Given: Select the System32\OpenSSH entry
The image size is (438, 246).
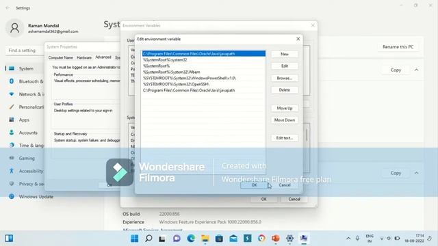Looking at the screenshot, I should coord(204,84).
